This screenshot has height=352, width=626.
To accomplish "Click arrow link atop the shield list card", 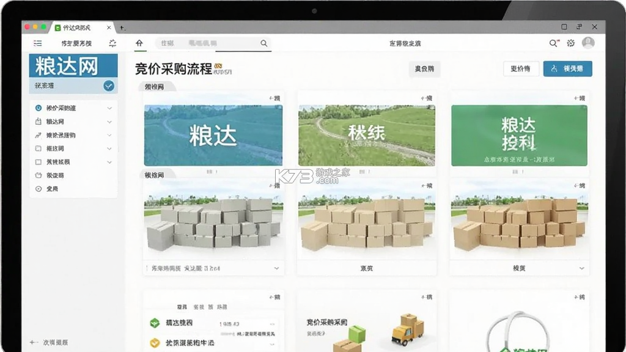I will (274, 297).
